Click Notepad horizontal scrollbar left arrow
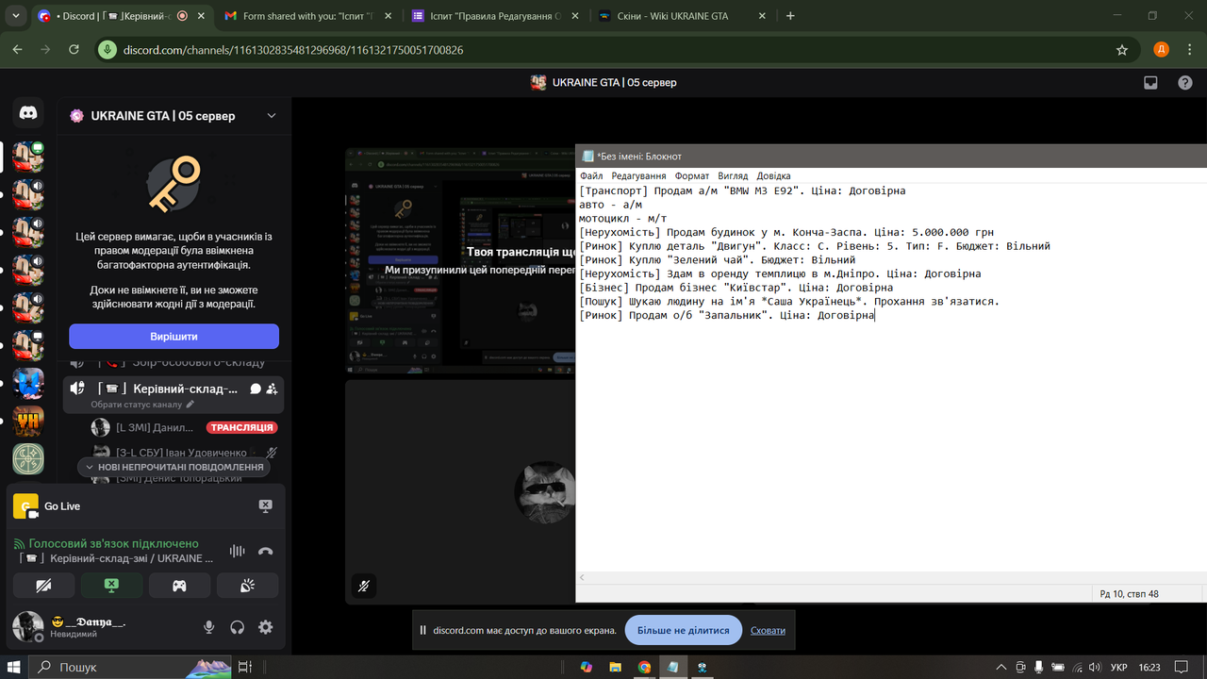 [x=583, y=577]
